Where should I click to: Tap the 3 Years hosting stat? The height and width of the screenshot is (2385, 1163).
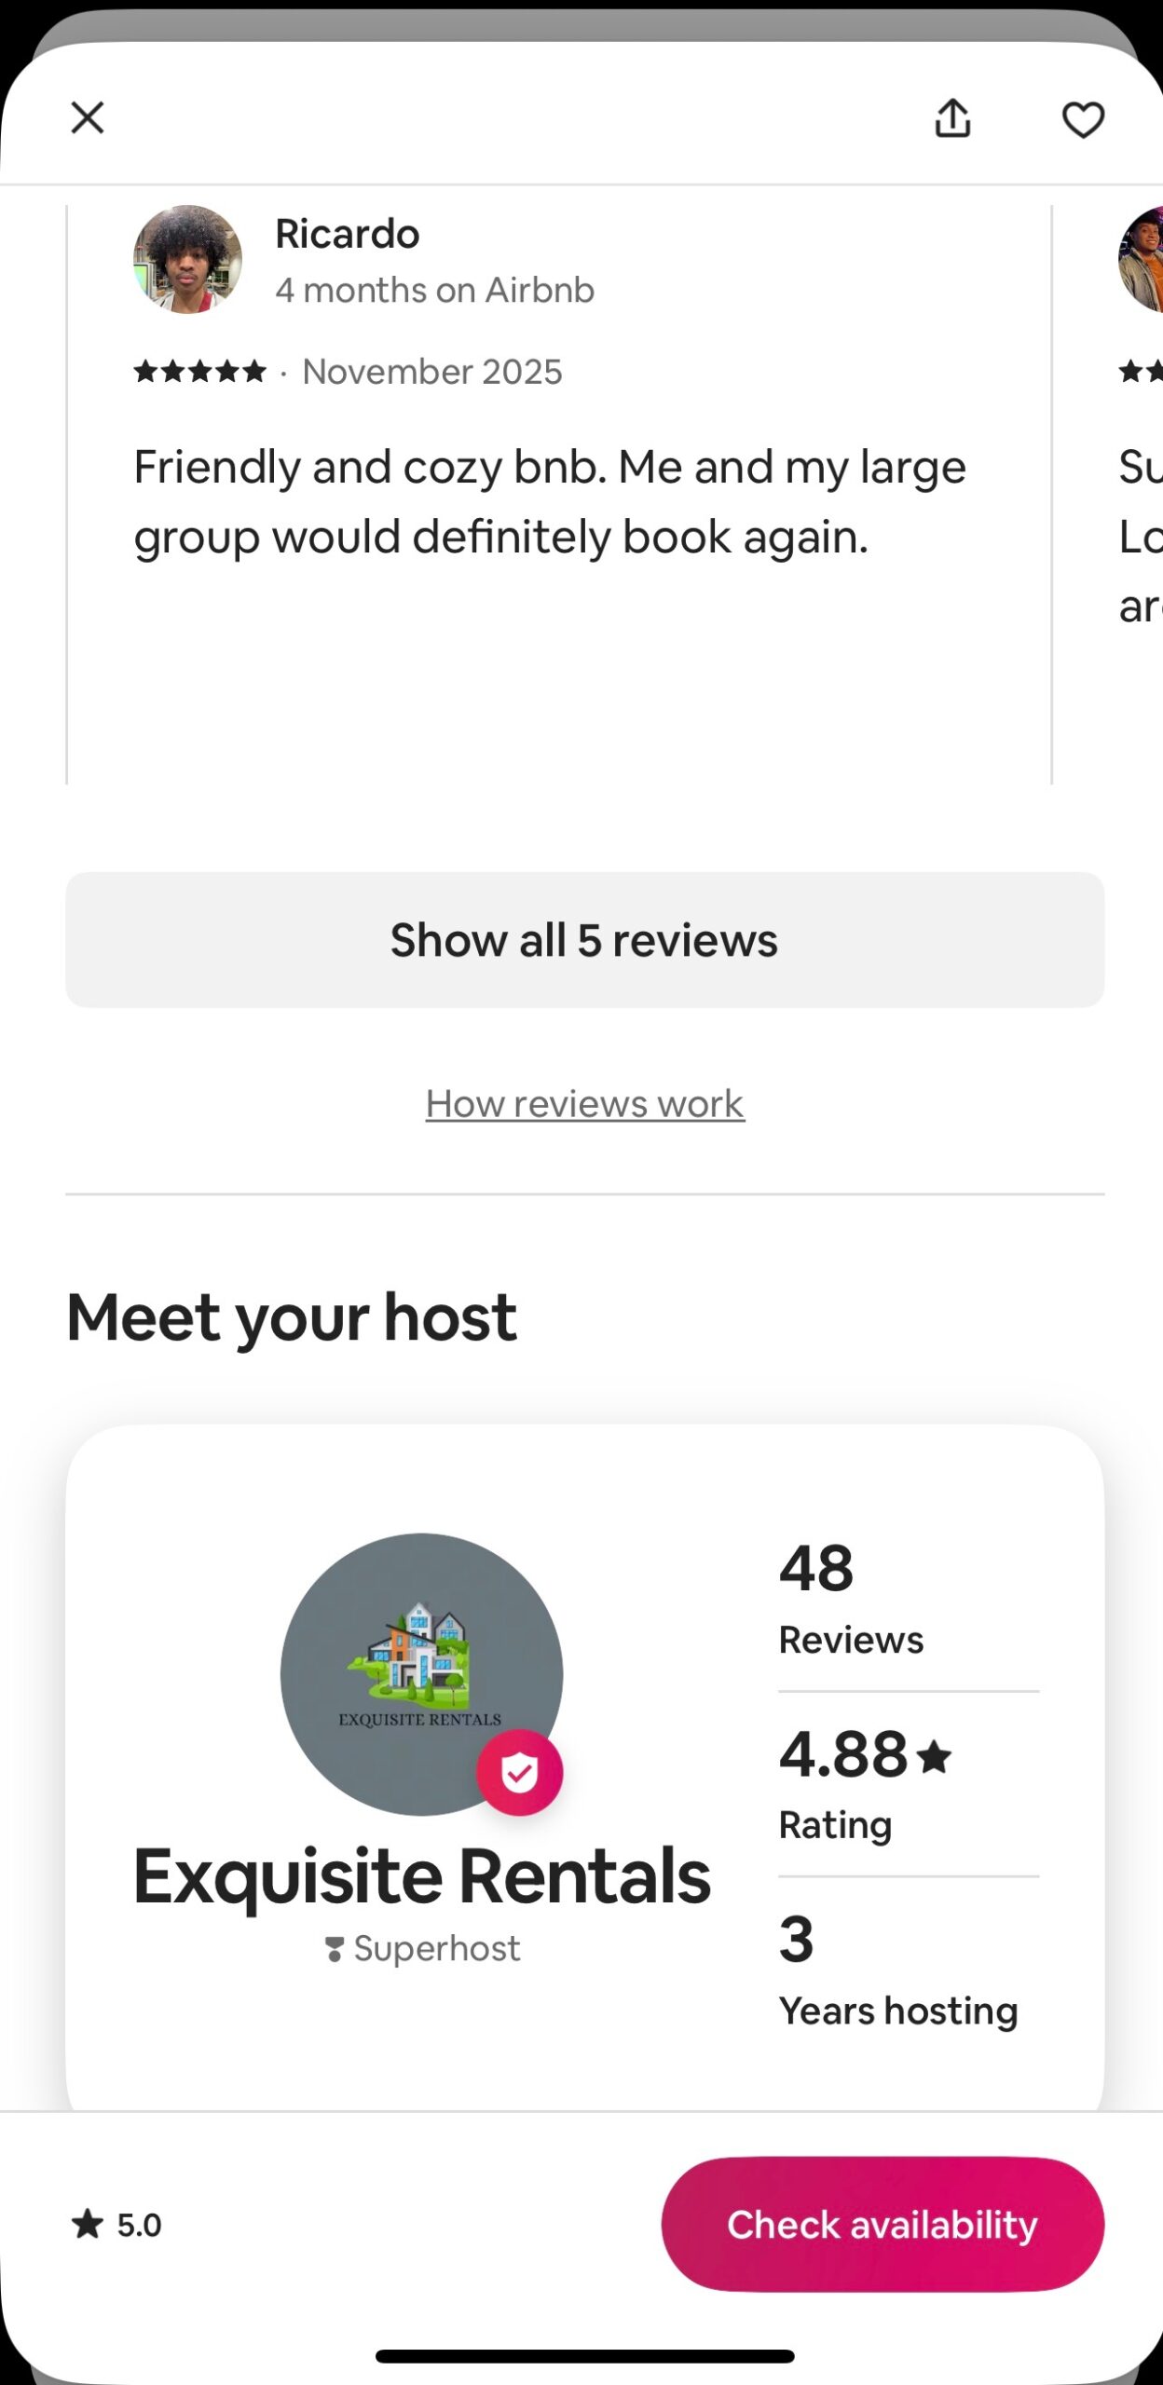click(x=896, y=1969)
